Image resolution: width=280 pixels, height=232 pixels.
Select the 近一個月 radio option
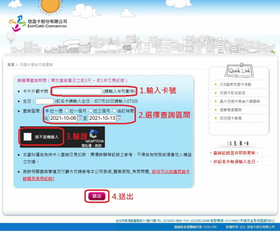[x=67, y=111]
